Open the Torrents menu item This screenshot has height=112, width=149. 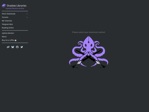click(15, 17)
